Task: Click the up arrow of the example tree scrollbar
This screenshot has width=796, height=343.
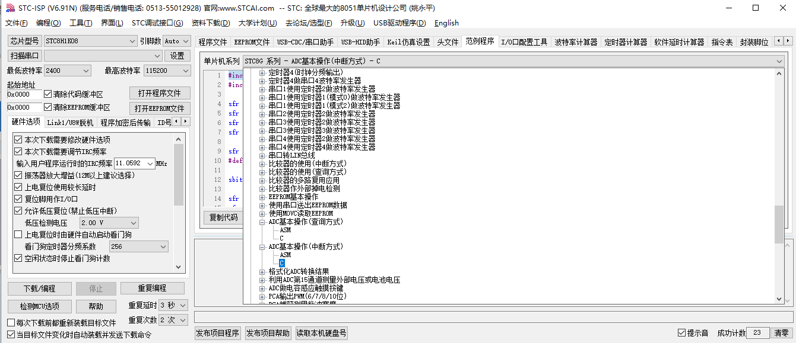Action: point(779,73)
